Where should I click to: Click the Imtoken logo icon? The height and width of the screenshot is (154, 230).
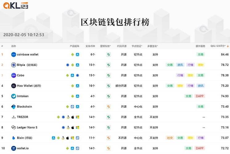click(x=14, y=96)
